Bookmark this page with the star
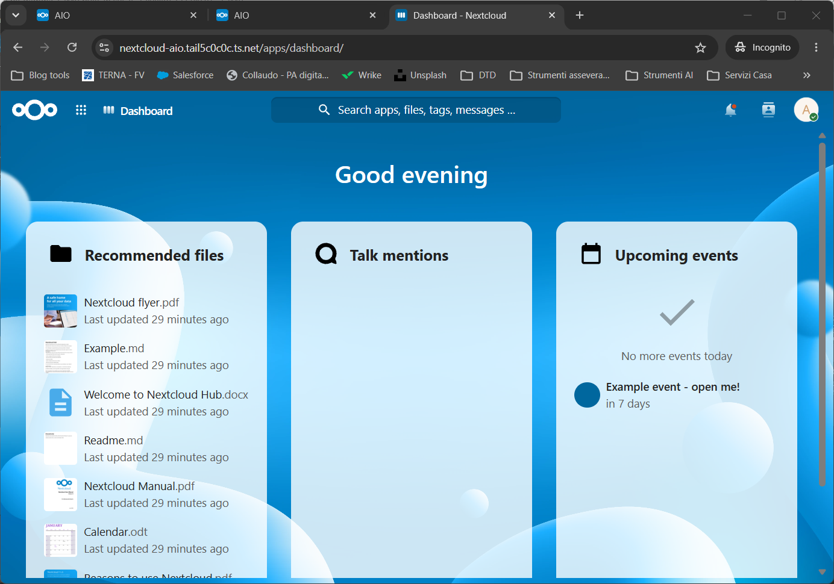 700,48
